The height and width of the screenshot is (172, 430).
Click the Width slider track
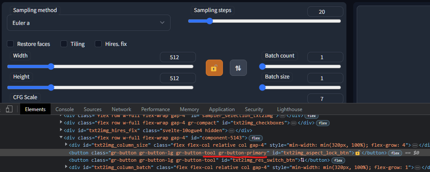[x=100, y=66]
